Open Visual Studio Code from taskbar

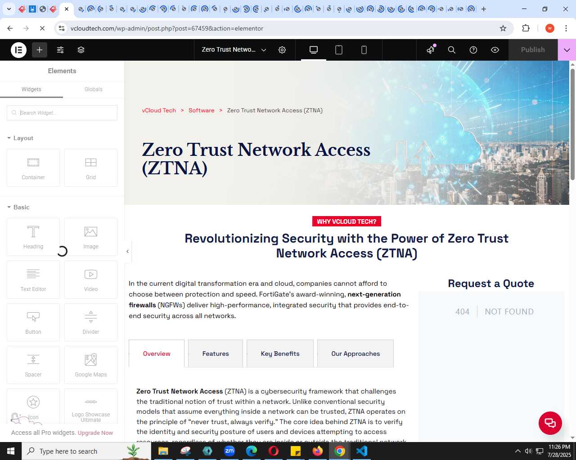pos(362,451)
